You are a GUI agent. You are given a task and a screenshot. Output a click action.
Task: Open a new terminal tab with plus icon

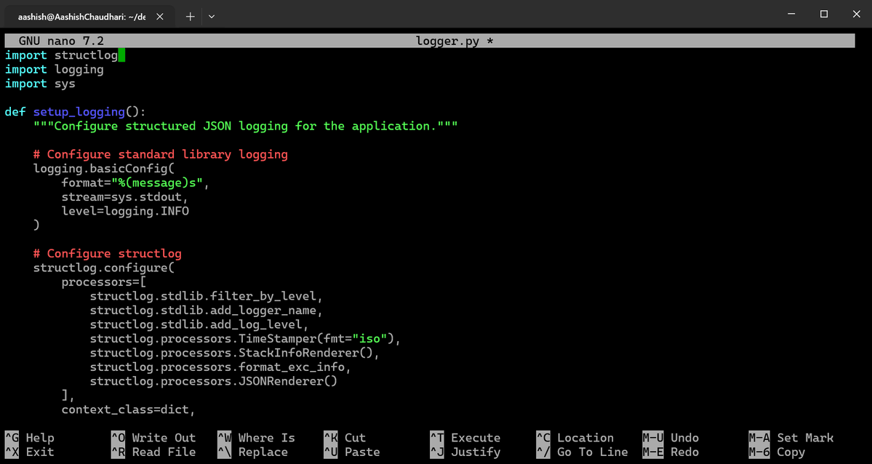(x=191, y=16)
